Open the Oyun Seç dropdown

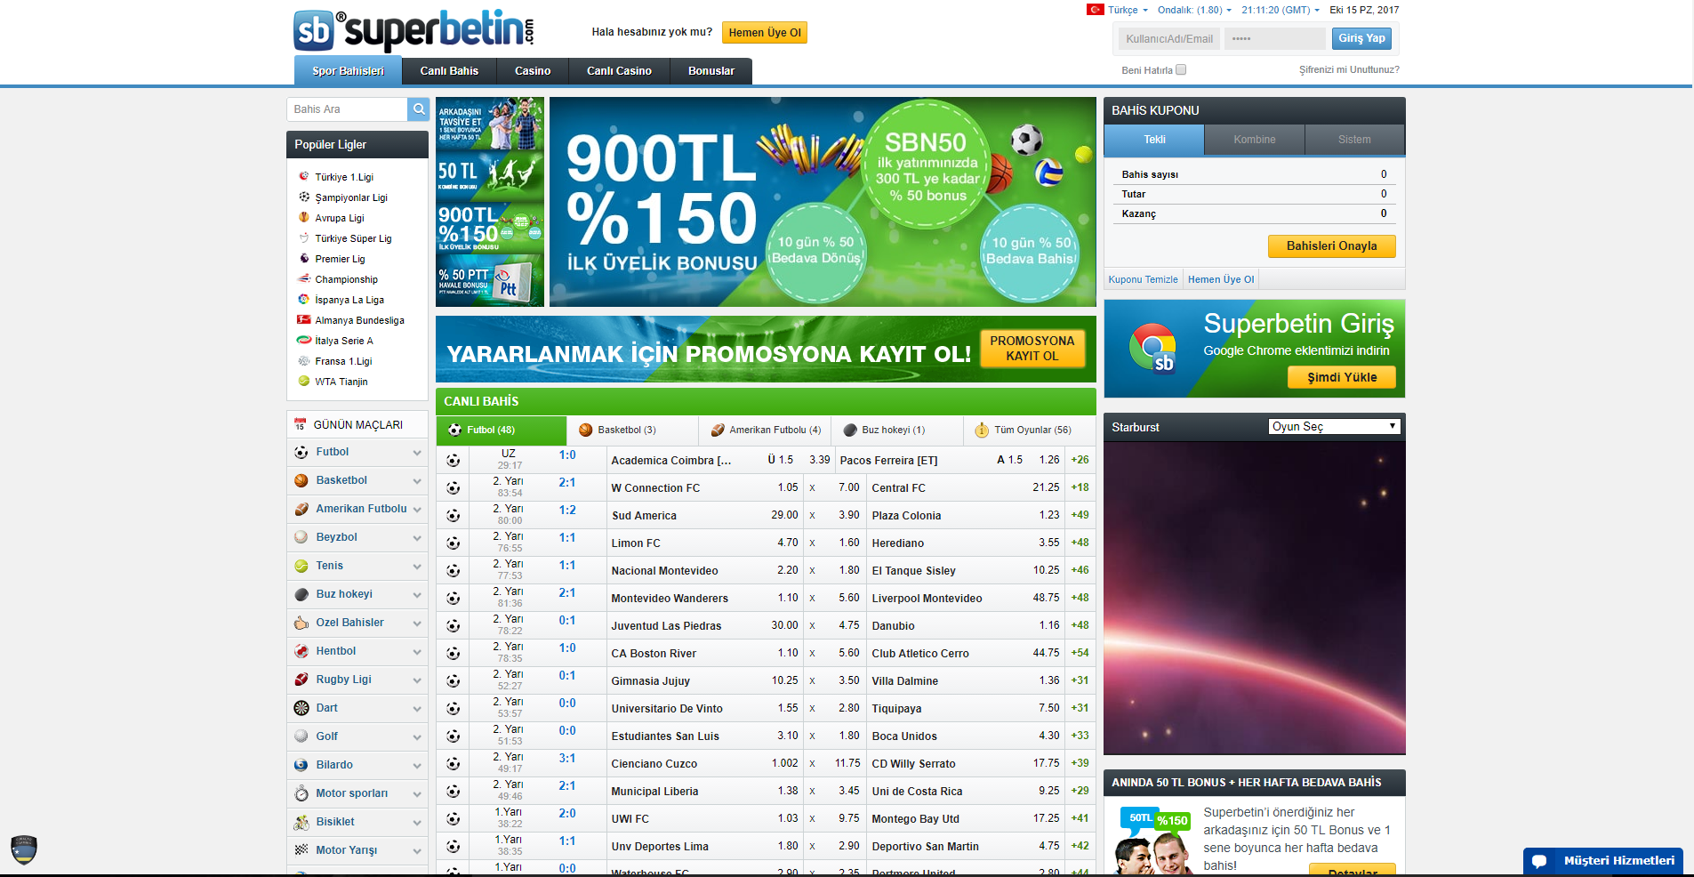[1334, 427]
